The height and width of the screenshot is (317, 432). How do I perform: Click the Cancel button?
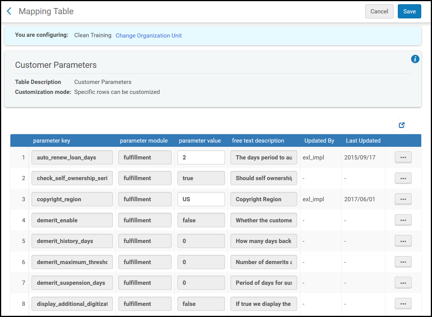click(x=379, y=11)
